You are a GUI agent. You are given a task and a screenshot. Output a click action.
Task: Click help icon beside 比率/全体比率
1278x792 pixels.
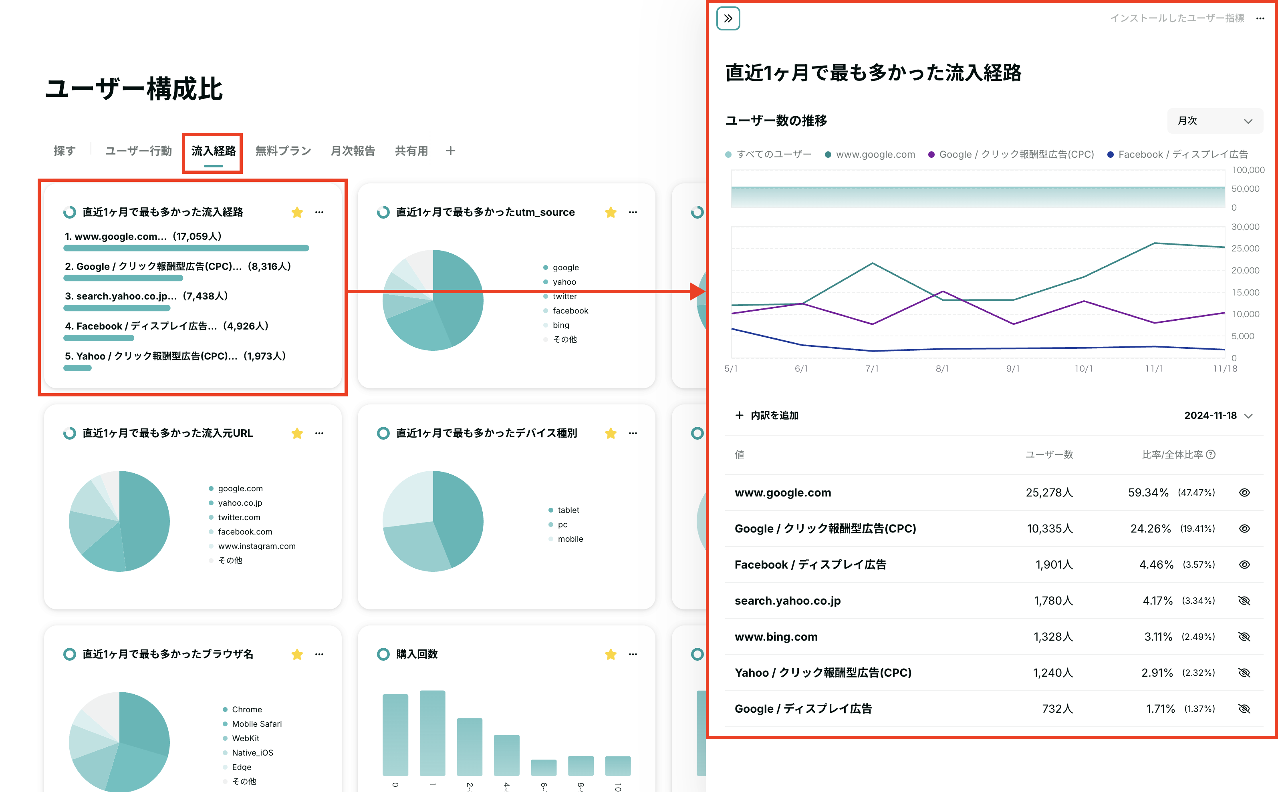click(1210, 455)
